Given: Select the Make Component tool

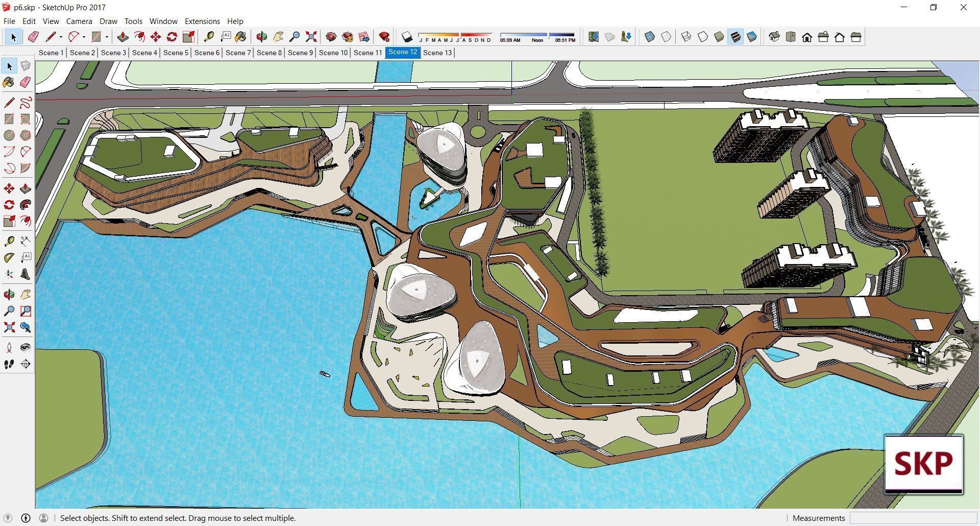Looking at the screenshot, I should pos(26,66).
